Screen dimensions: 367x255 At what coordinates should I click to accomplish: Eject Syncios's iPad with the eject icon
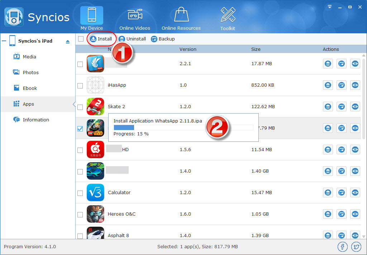tap(68, 42)
